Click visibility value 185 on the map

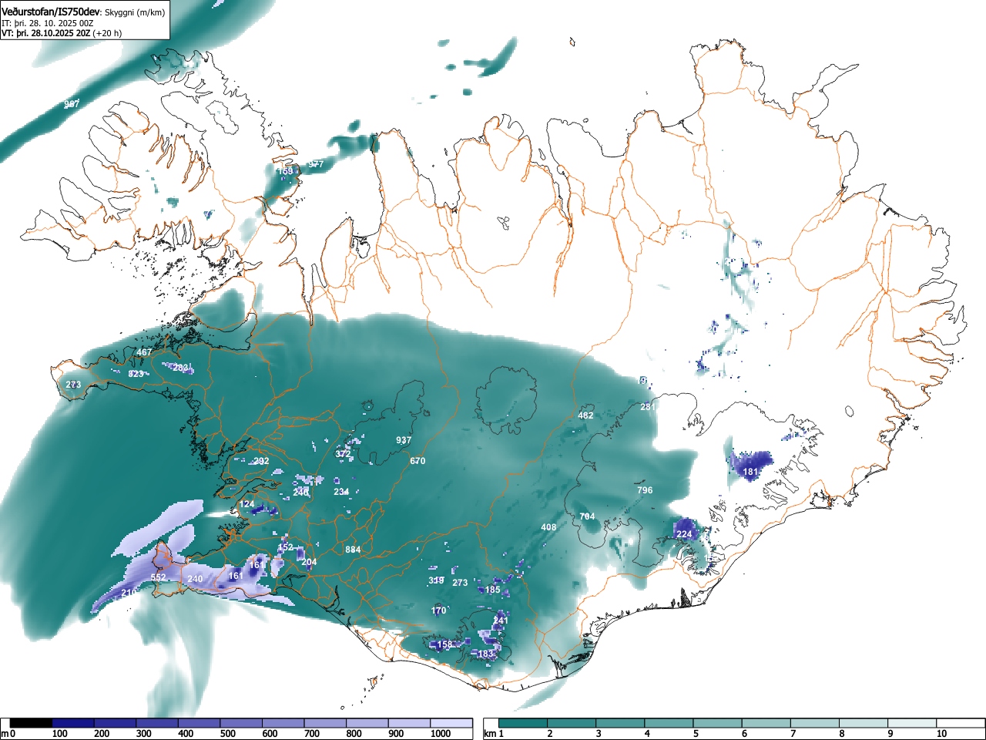tap(492, 590)
